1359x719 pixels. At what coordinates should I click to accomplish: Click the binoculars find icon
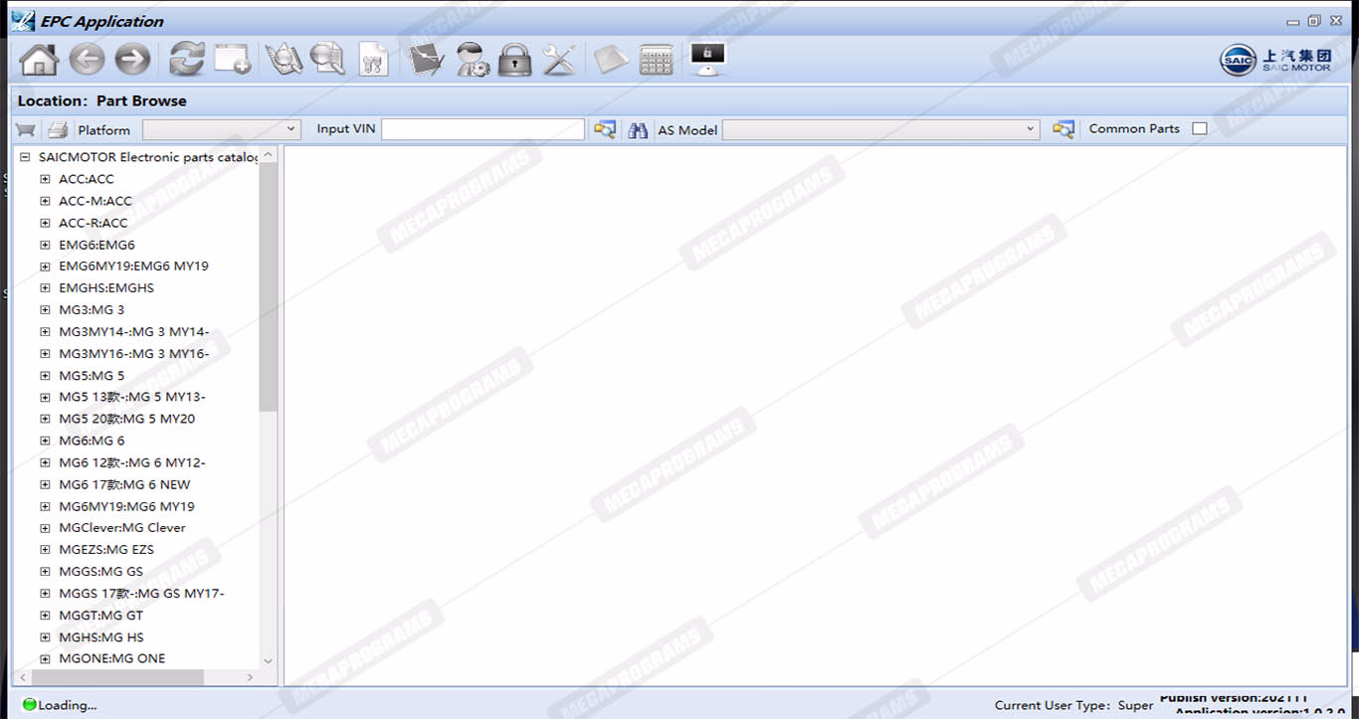pyautogui.click(x=639, y=129)
